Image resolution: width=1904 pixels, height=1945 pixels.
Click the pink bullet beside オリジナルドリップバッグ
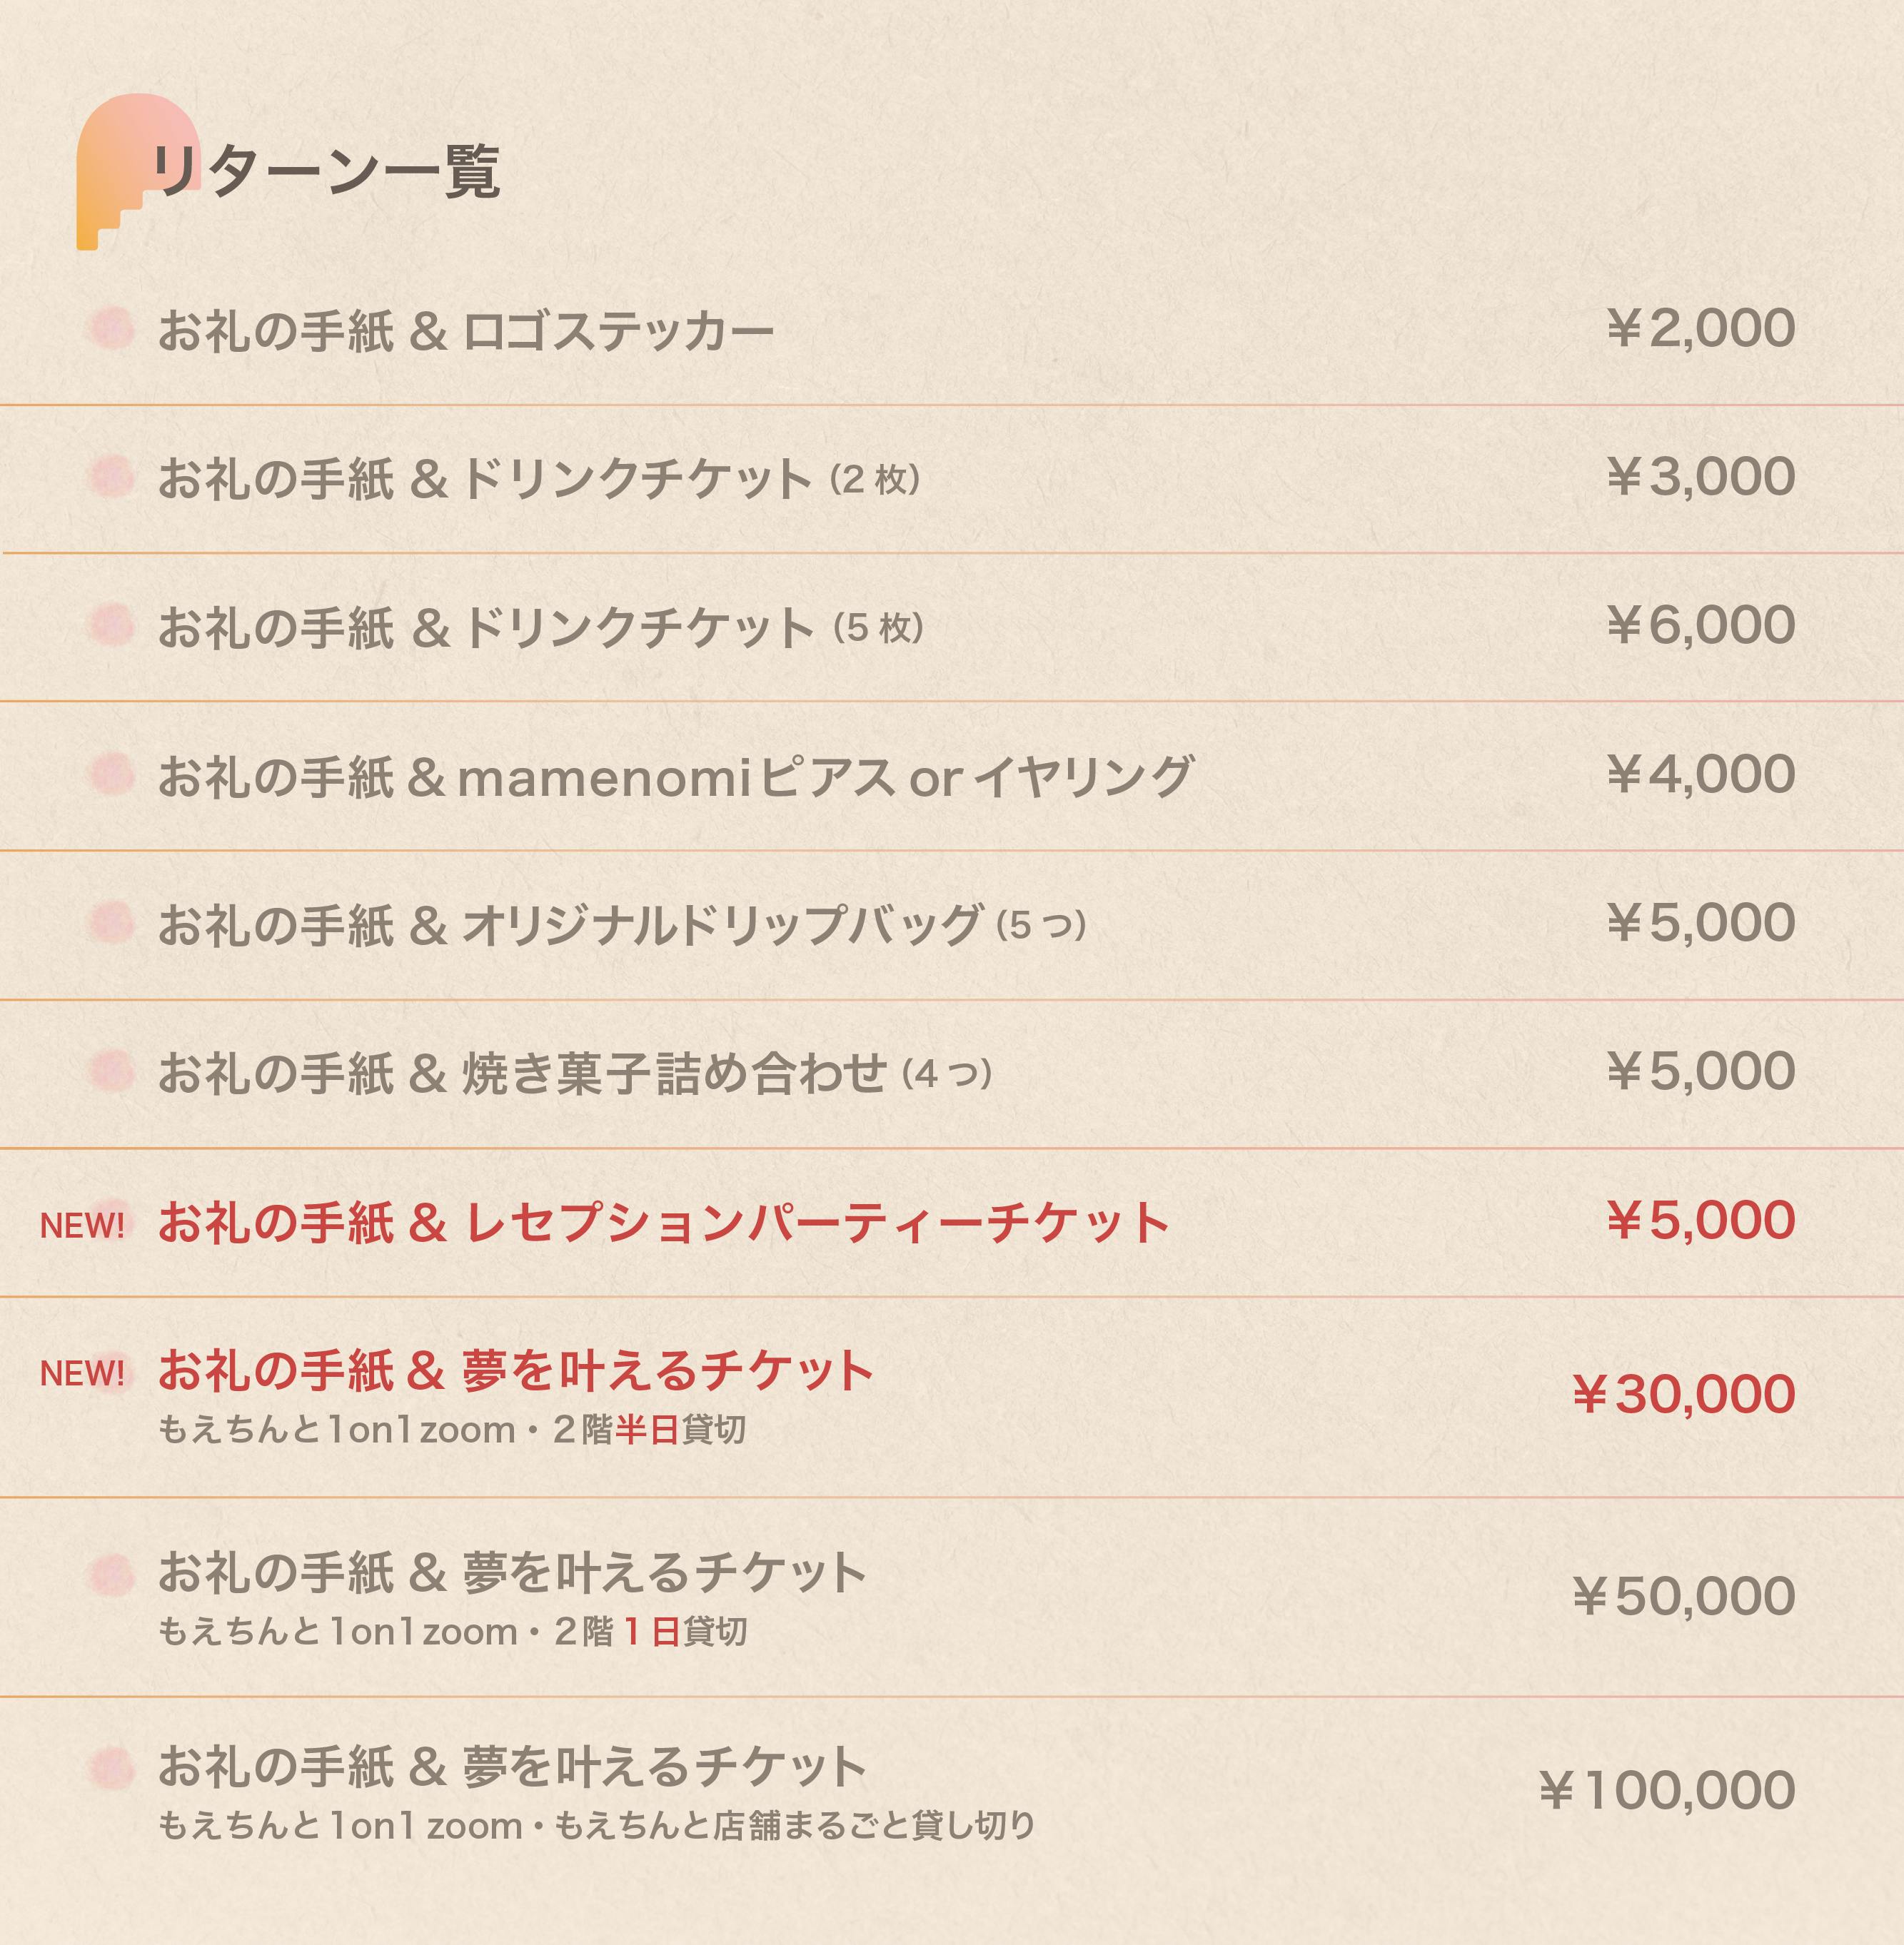pos(110,922)
